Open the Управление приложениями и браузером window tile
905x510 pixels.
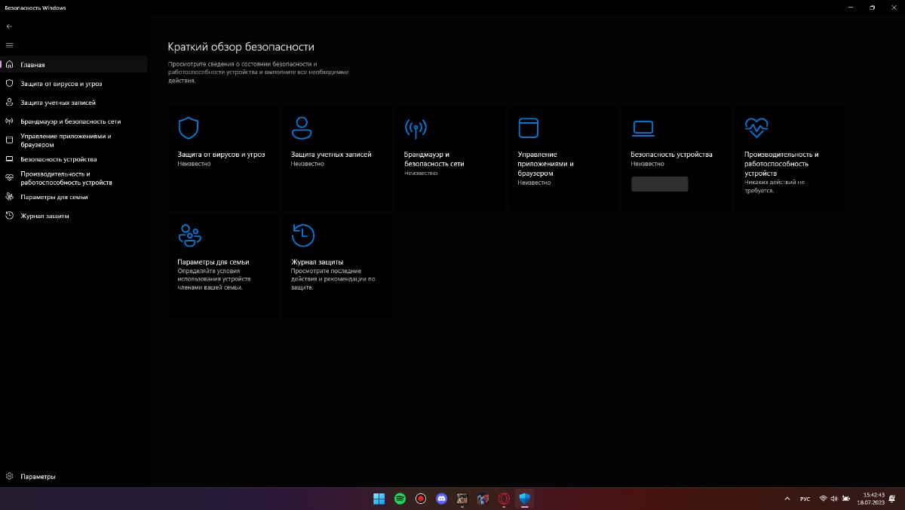[529, 128]
